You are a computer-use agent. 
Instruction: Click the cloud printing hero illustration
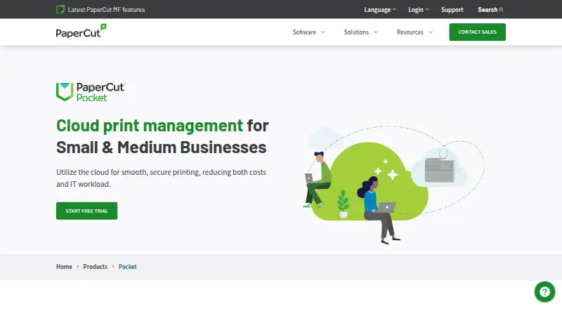(393, 185)
